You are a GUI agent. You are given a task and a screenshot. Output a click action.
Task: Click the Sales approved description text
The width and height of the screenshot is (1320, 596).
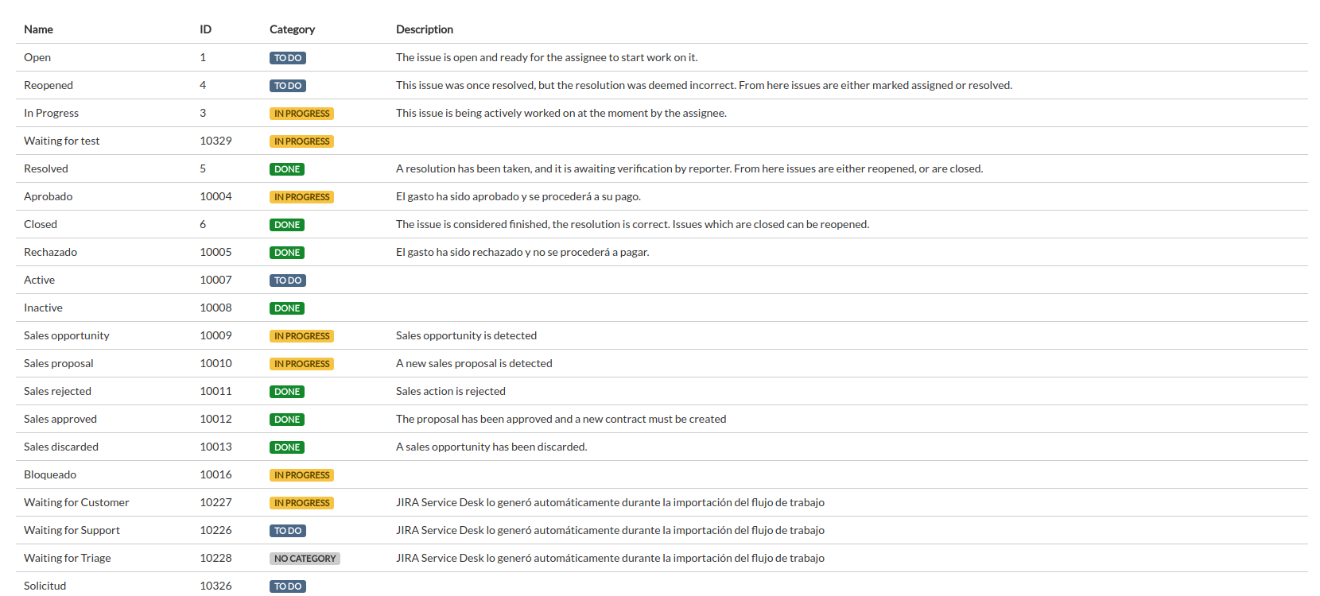[x=561, y=419]
